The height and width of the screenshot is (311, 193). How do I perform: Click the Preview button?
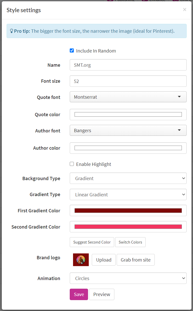102,294
